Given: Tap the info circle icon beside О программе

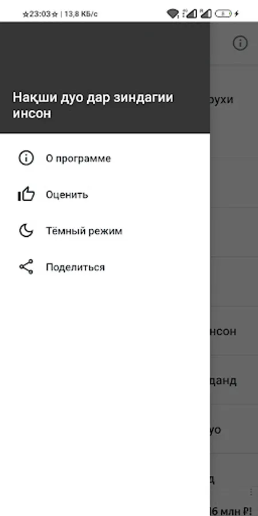Looking at the screenshot, I should [x=26, y=158].
